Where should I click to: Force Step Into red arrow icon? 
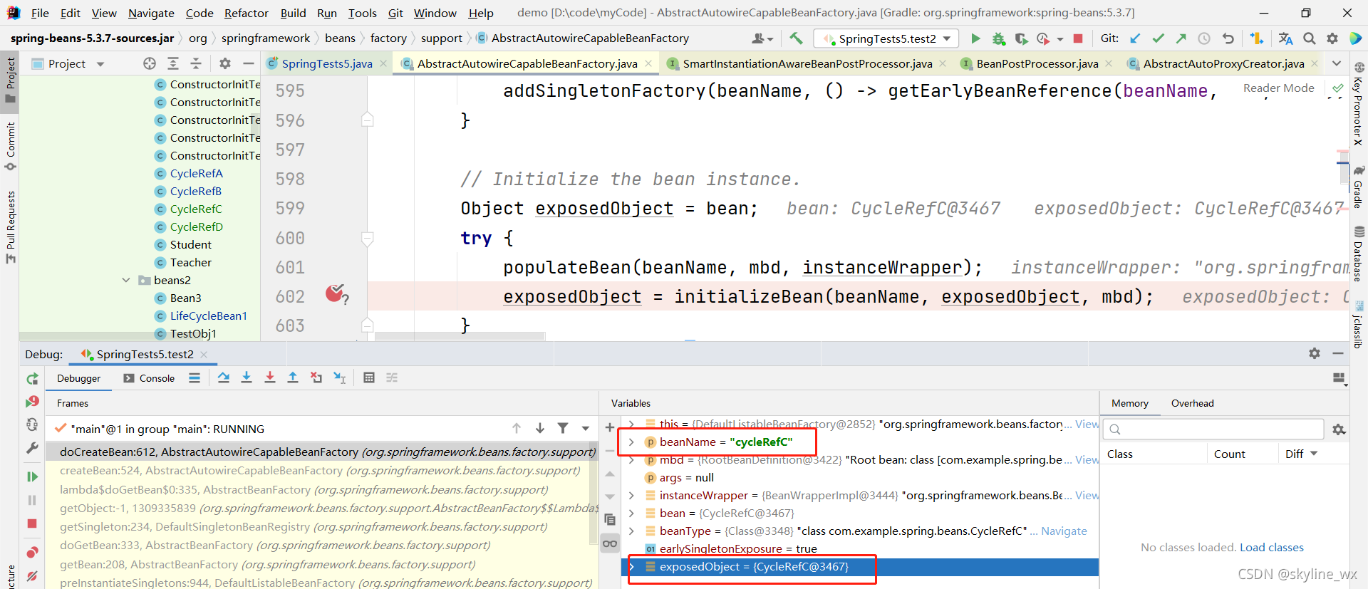click(270, 377)
